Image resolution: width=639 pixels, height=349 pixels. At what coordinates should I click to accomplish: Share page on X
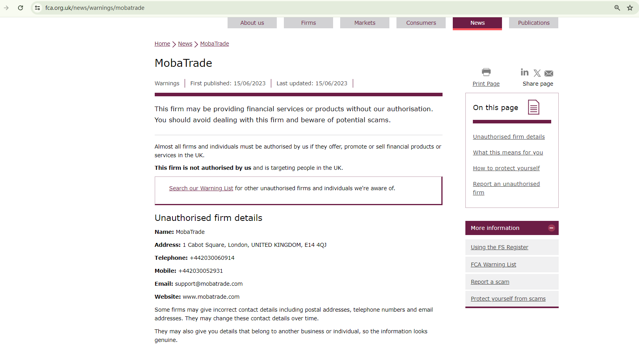click(537, 73)
